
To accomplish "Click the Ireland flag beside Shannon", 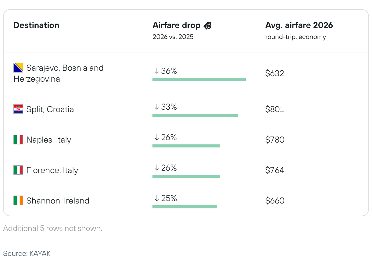I will pos(18,200).
